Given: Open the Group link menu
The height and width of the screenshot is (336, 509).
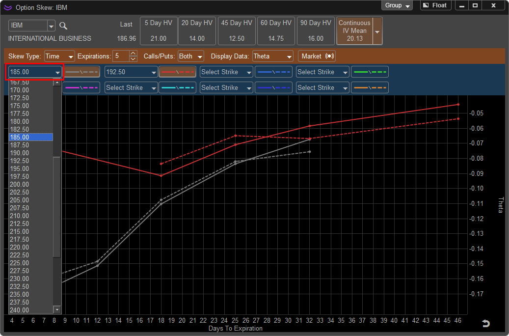Looking at the screenshot, I should tap(397, 5).
